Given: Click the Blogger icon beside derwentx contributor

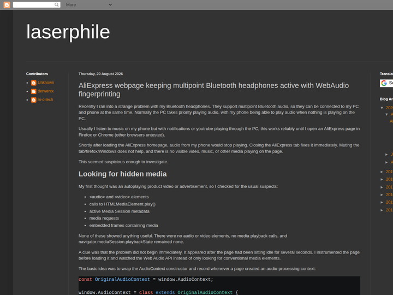Looking at the screenshot, I should [x=34, y=91].
